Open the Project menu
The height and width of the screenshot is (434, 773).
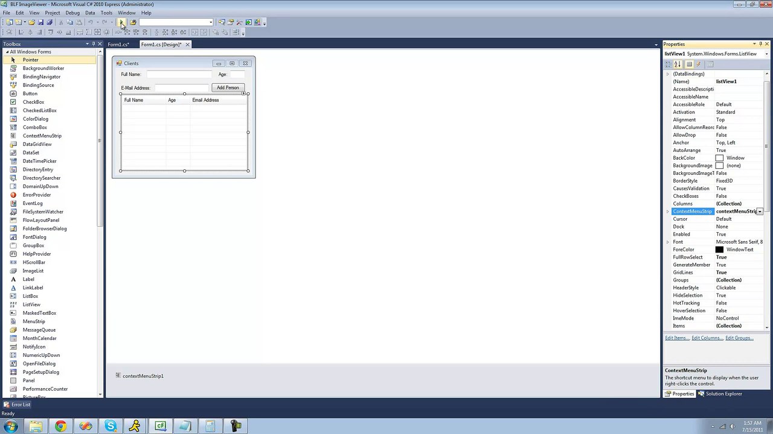pos(53,13)
